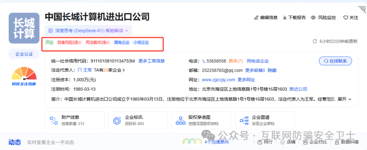
Task: Click the pencil icon for 编辑信息
Action: [256, 18]
